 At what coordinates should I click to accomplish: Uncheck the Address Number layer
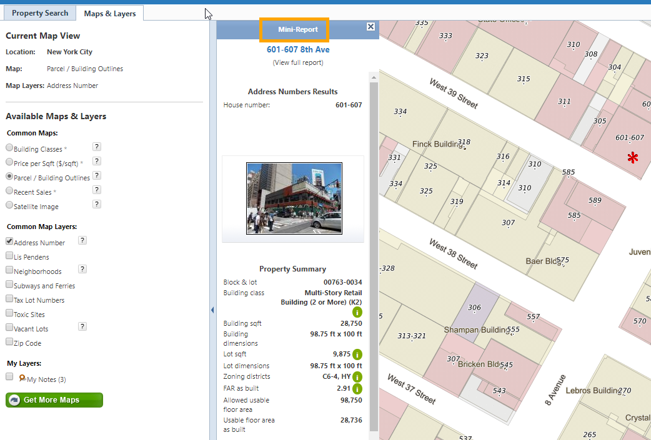(x=9, y=241)
